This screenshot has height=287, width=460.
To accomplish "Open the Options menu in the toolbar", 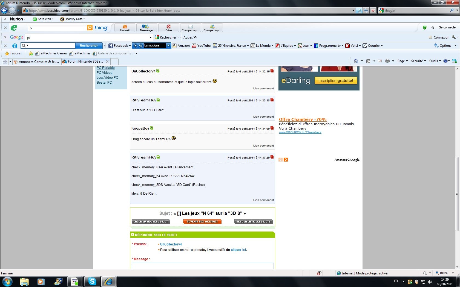I will point(445,46).
